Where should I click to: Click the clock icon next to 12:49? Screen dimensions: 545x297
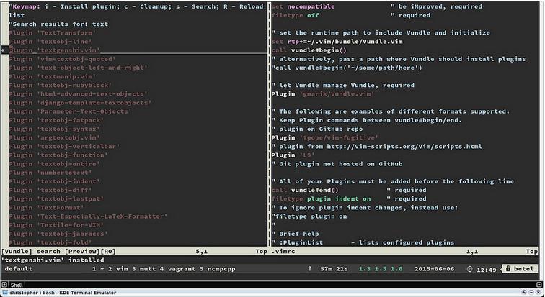[x=470, y=269]
